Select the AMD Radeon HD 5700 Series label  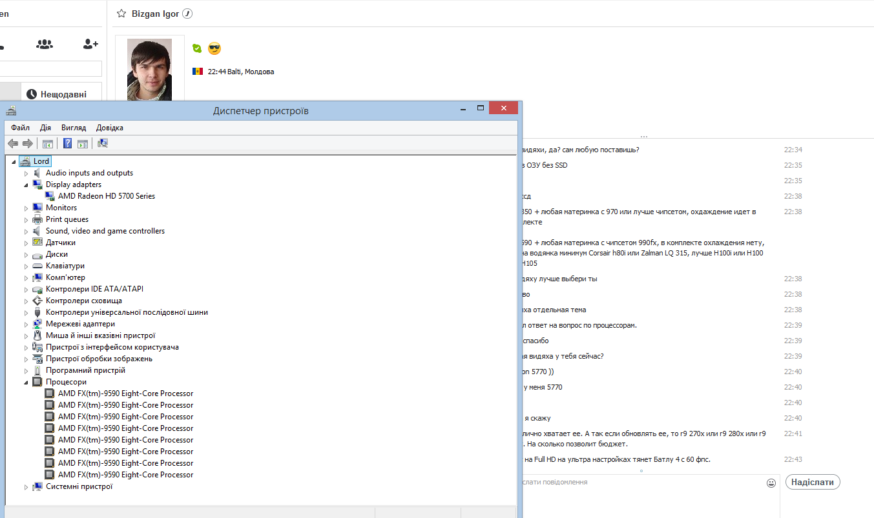coord(107,196)
